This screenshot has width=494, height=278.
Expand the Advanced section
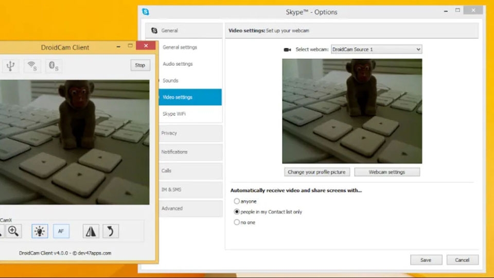190,208
